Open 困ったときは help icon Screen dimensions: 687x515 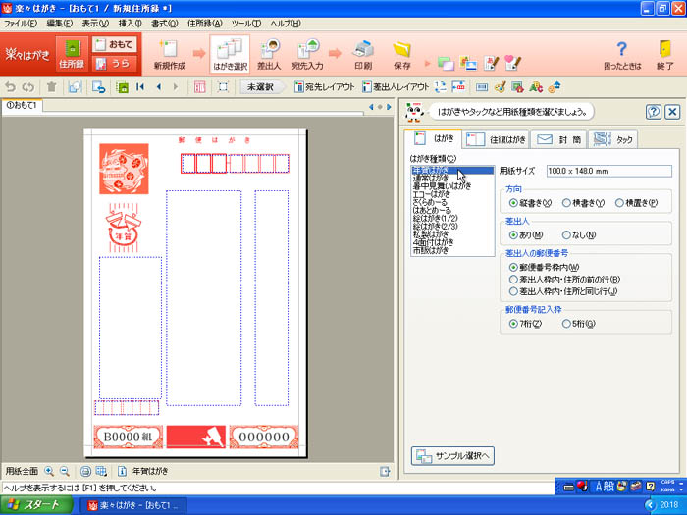(x=620, y=53)
